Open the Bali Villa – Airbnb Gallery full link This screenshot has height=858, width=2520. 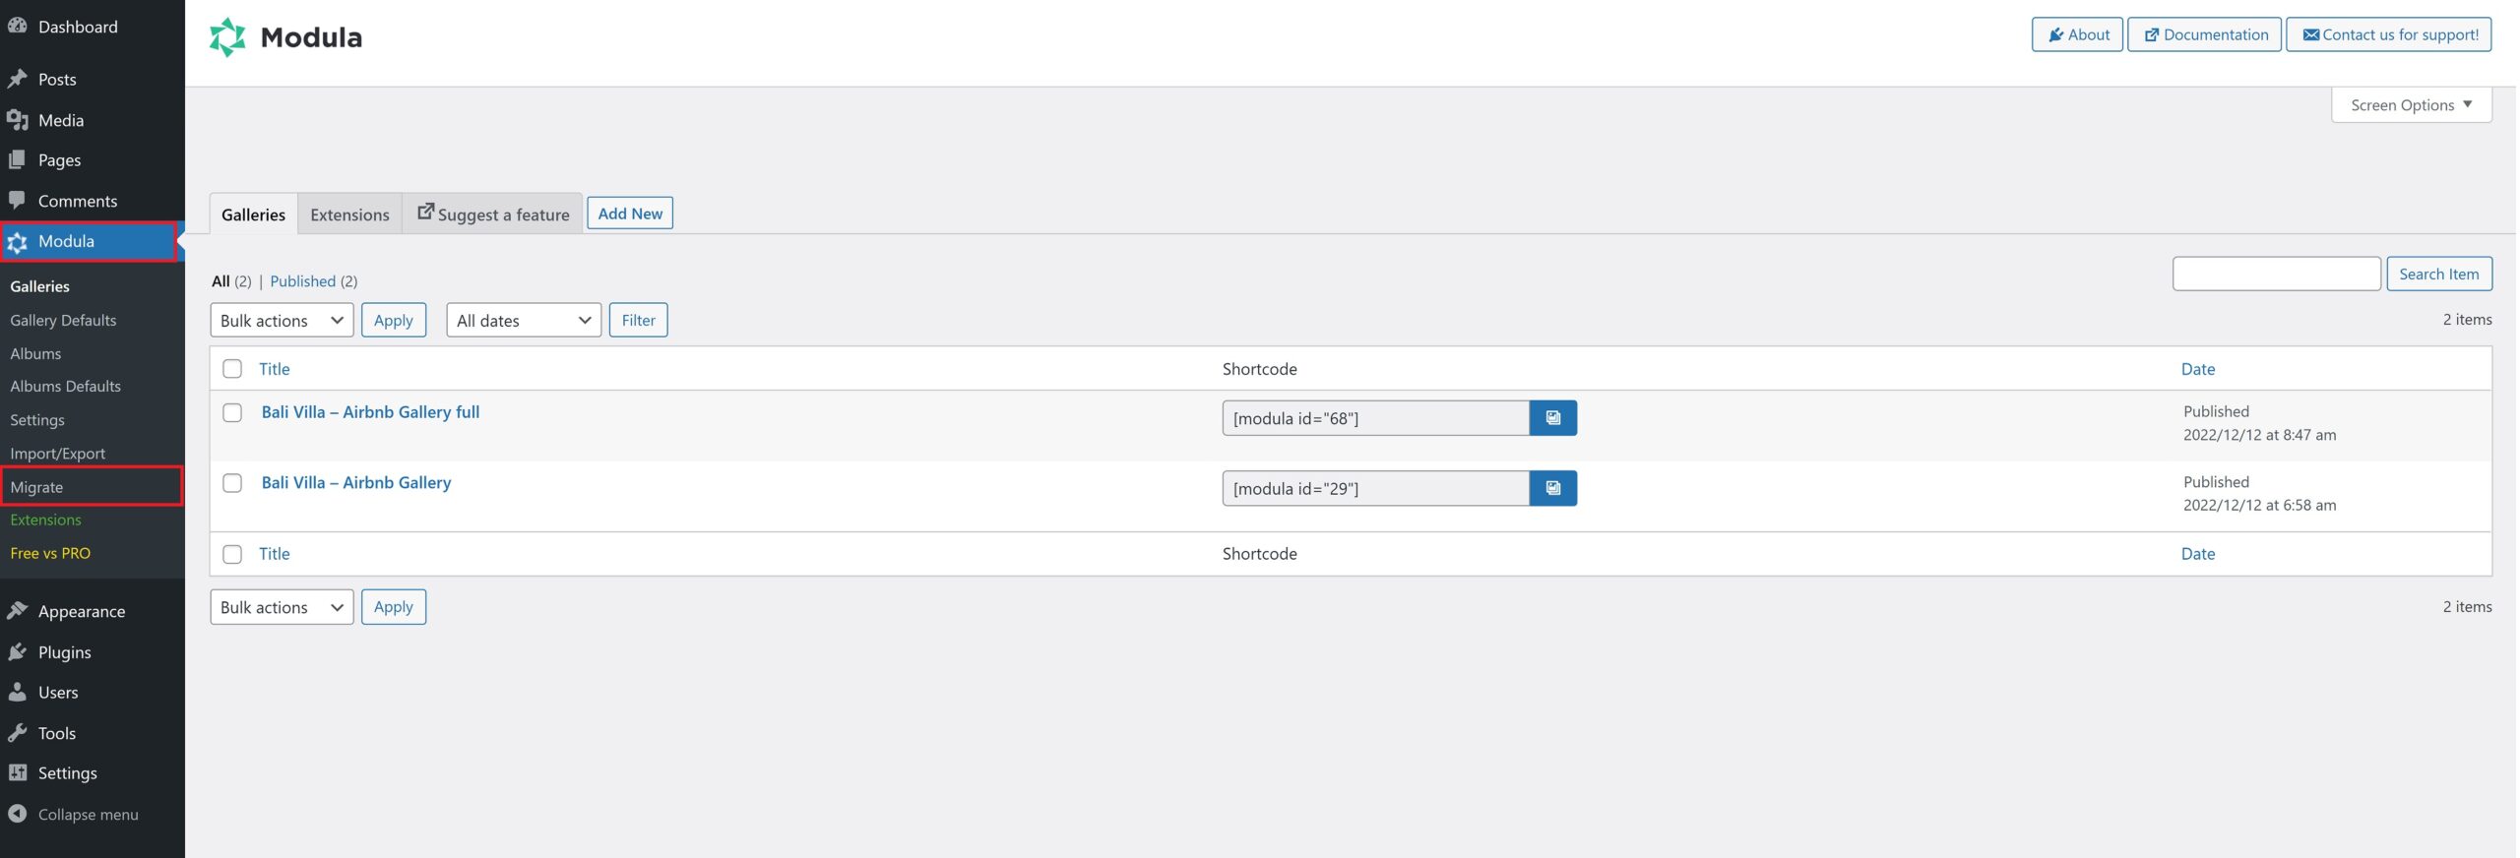[x=370, y=412]
